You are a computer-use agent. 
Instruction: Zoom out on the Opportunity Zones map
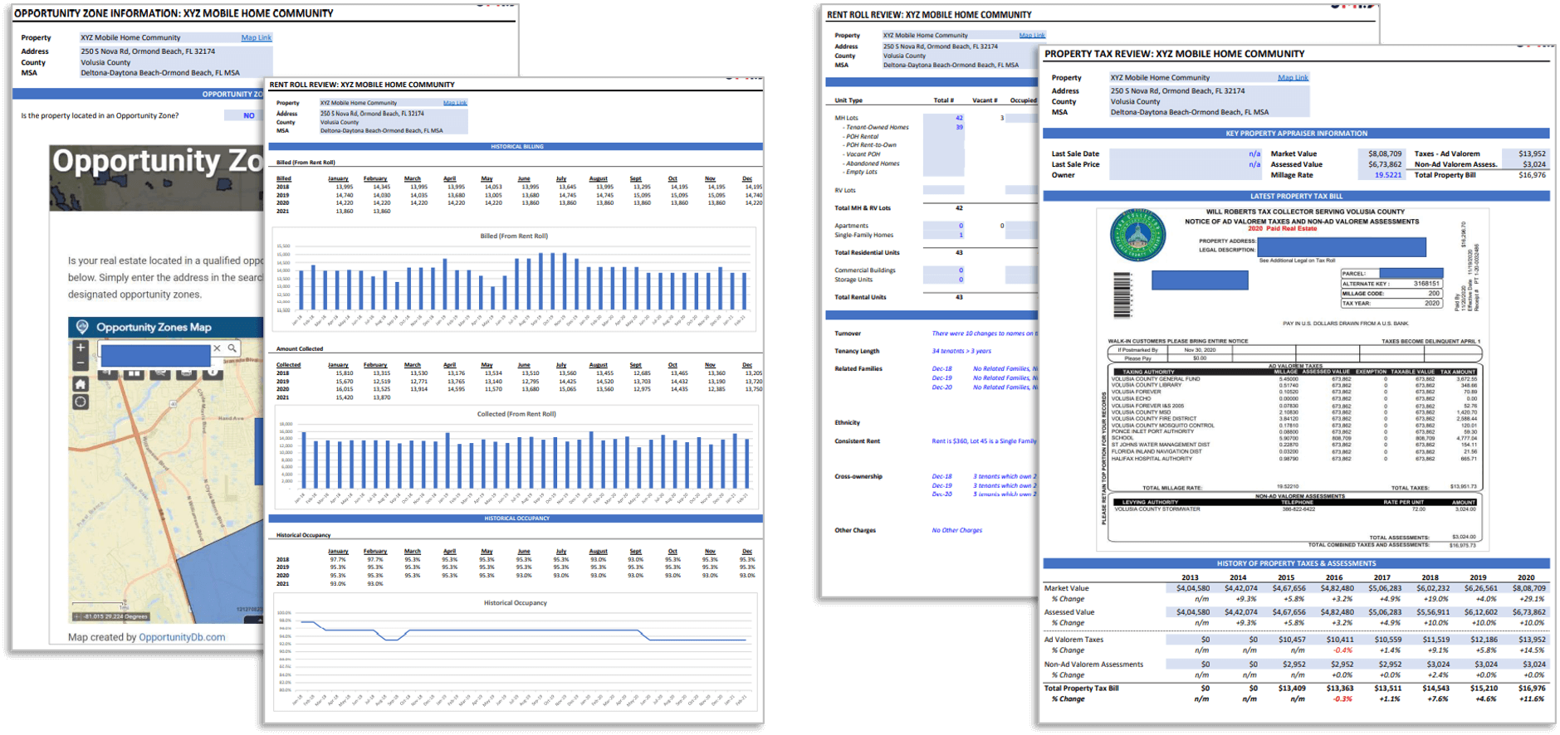point(81,363)
